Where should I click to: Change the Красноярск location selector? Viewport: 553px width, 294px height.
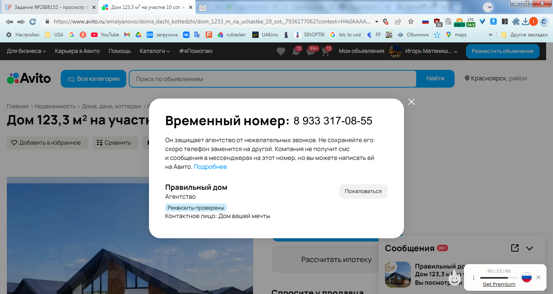pyautogui.click(x=496, y=78)
